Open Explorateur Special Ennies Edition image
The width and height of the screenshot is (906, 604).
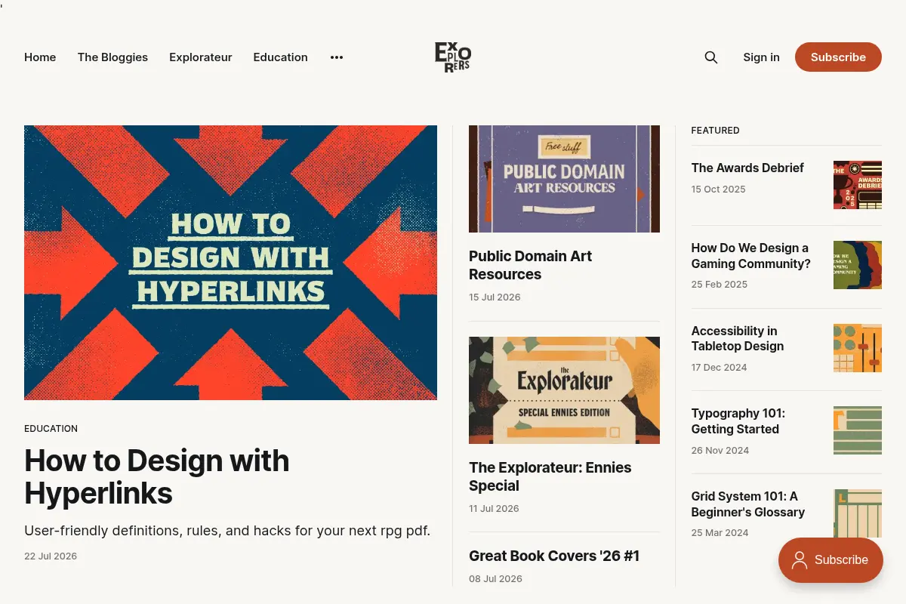point(564,390)
